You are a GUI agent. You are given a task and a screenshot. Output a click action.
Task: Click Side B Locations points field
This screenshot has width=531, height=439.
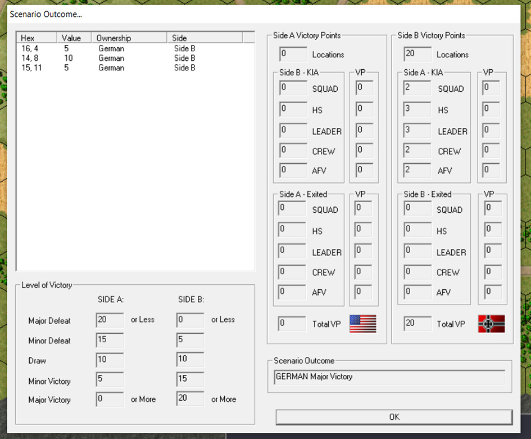pyautogui.click(x=417, y=54)
